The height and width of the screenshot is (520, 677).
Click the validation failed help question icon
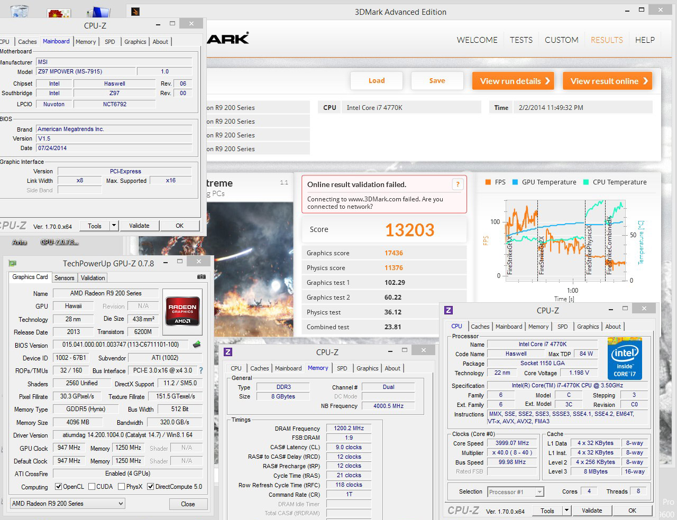[x=458, y=184]
